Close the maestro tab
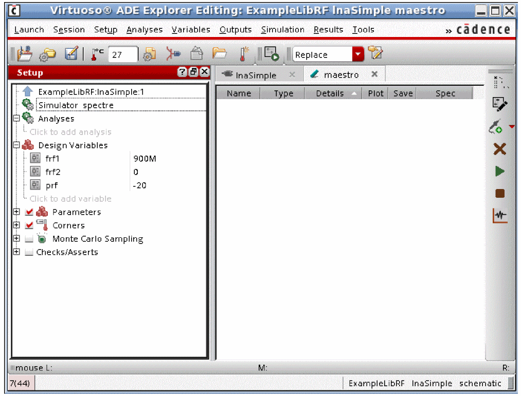Viewport: 521px width, 396px height. tap(374, 74)
